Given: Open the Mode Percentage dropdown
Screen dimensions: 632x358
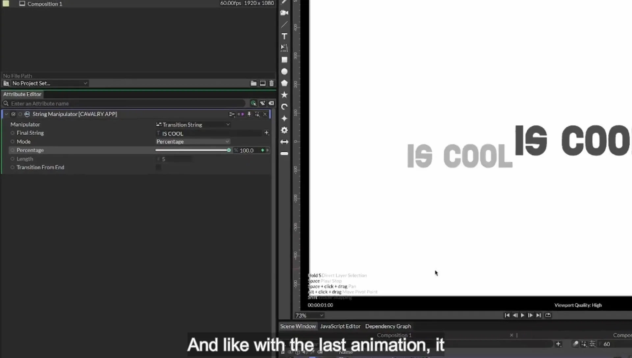Looking at the screenshot, I should pos(193,141).
